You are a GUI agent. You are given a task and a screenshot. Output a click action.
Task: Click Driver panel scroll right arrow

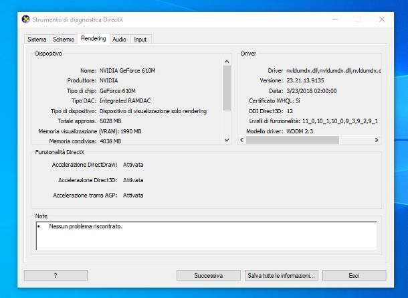click(x=377, y=140)
